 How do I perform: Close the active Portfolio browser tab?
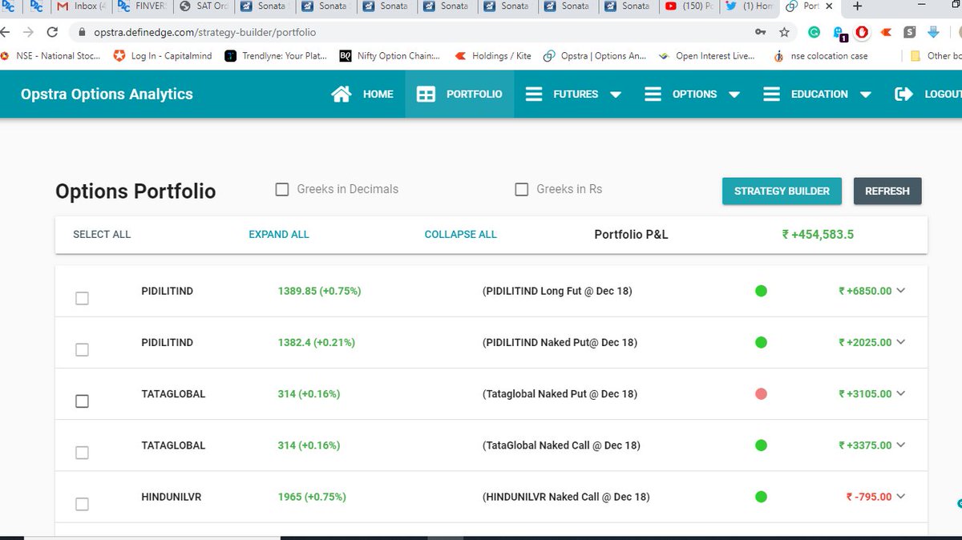coord(831,6)
